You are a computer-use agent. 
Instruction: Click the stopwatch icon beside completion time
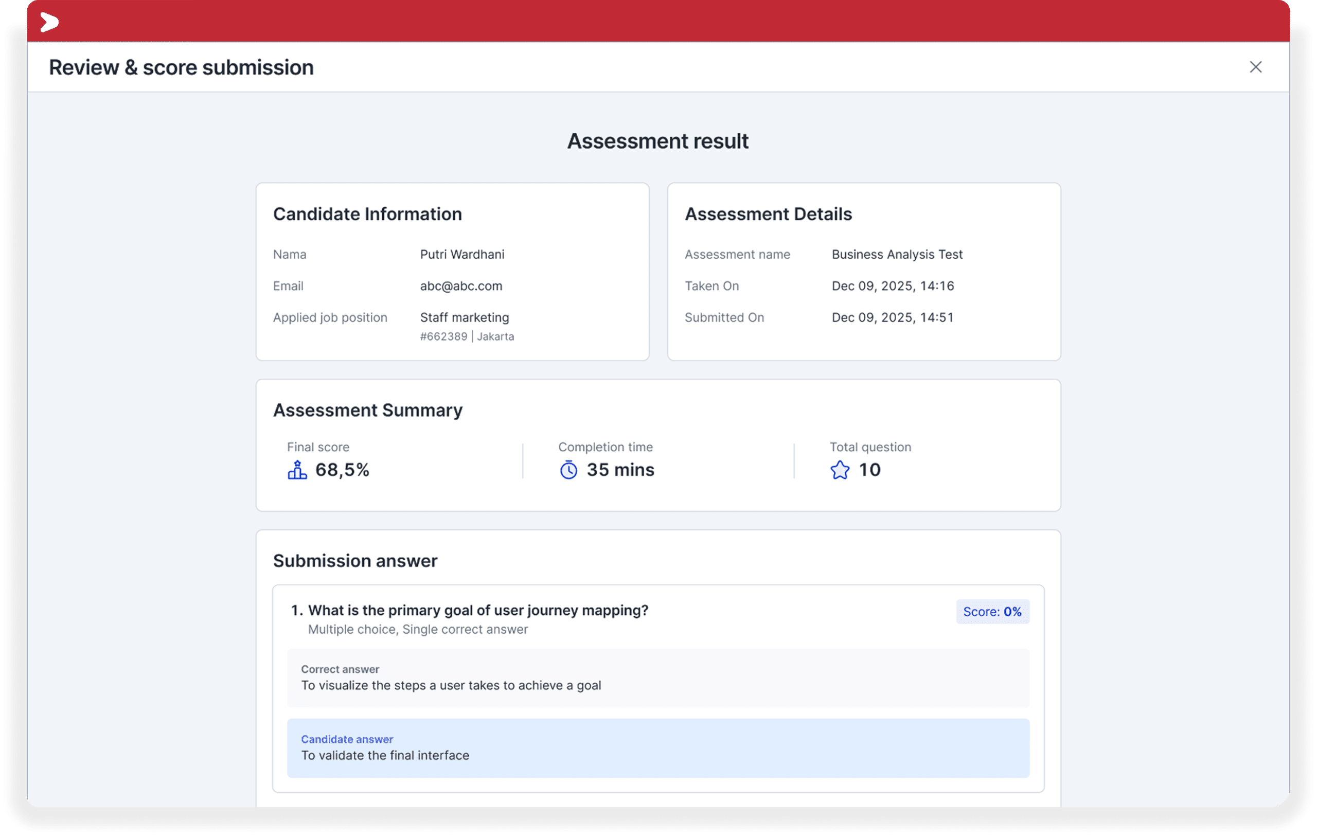(x=568, y=470)
